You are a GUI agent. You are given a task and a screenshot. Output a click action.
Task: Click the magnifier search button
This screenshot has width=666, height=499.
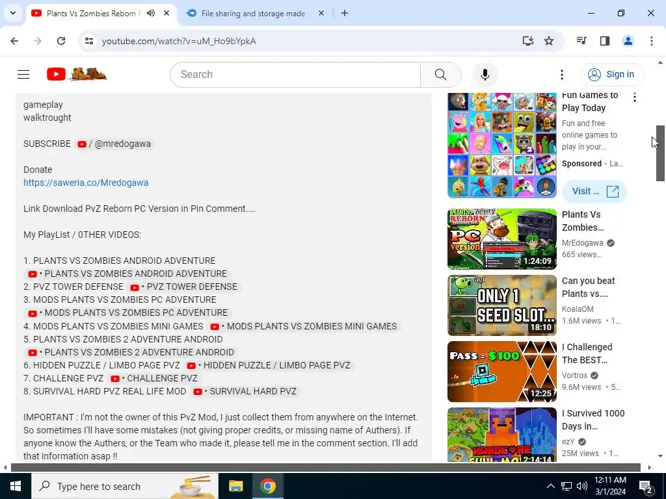[440, 75]
